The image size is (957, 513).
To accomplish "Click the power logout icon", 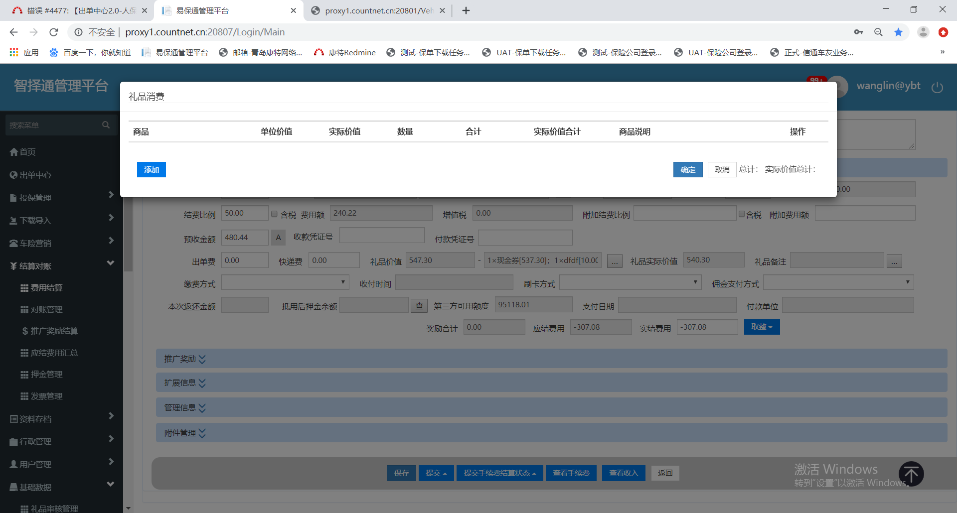I will pyautogui.click(x=937, y=87).
